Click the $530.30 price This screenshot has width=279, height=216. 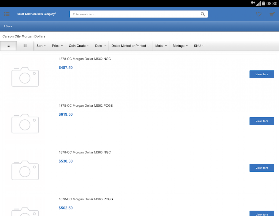pos(66,161)
